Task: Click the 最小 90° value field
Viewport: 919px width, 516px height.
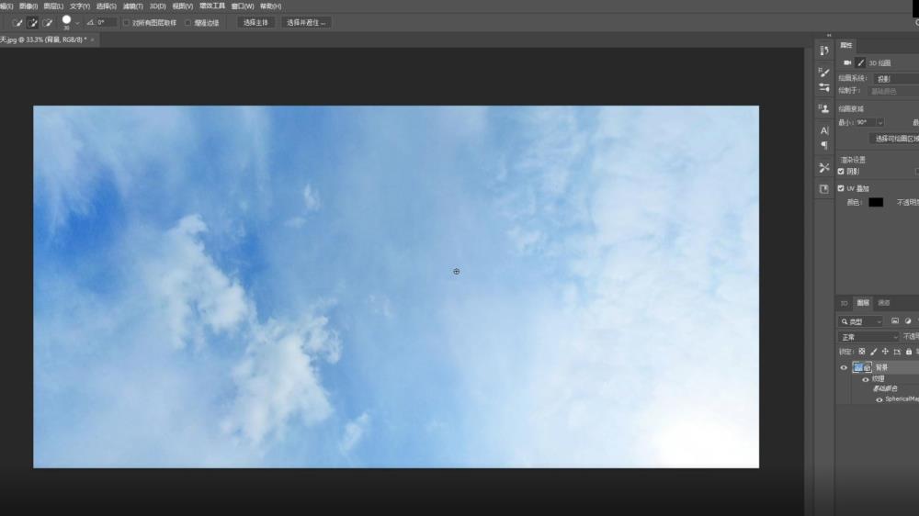Action: click(866, 122)
